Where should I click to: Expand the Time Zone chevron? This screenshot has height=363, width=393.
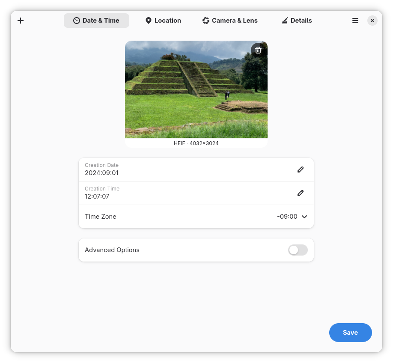pyautogui.click(x=304, y=217)
